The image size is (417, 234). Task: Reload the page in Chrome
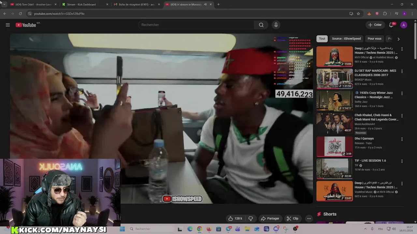coord(20,14)
